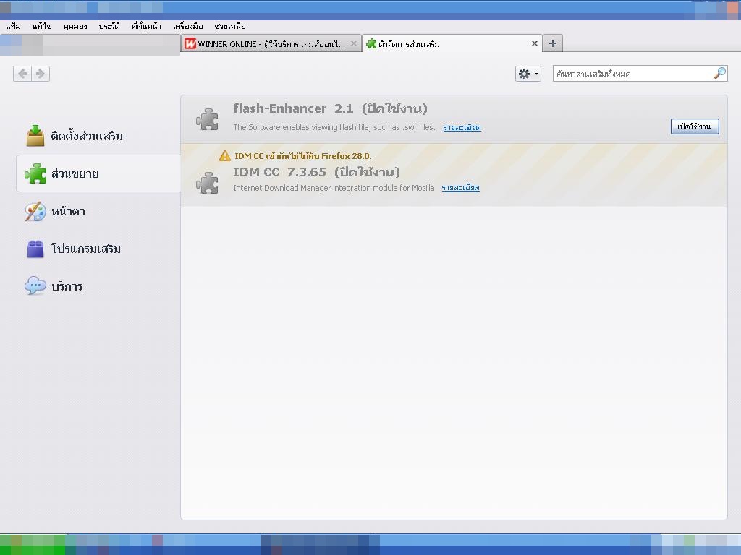Switch to the ตัวจัดการส่วนเสริม tab

tap(452, 43)
